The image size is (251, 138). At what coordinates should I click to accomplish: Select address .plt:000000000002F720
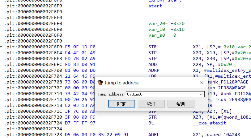tap(33, 117)
